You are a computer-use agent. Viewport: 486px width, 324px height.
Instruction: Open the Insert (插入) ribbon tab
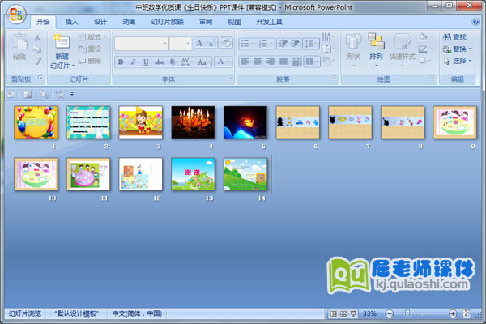pyautogui.click(x=72, y=22)
